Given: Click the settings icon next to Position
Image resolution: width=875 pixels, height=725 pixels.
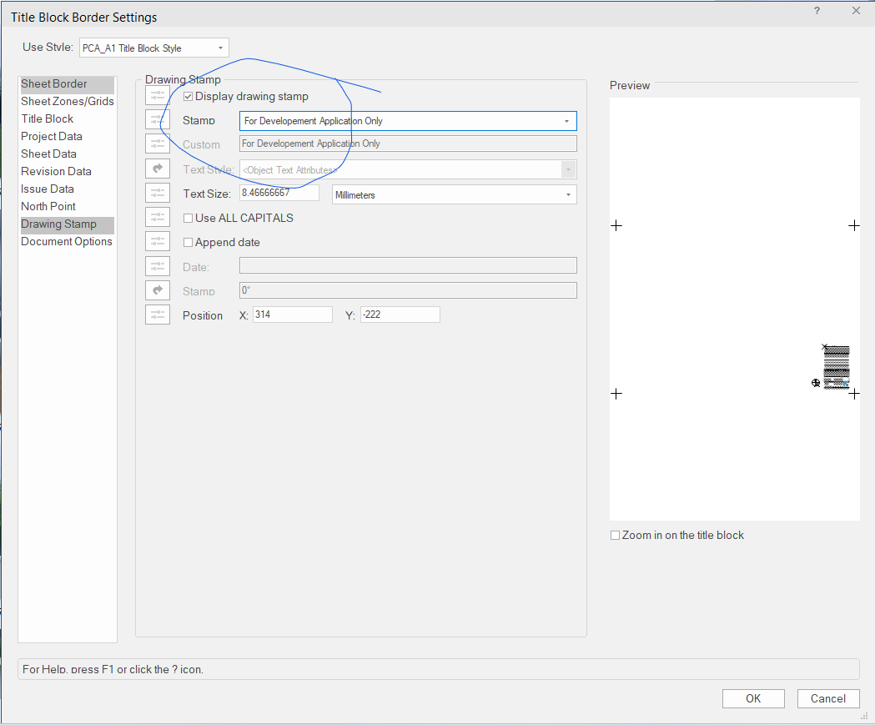Looking at the screenshot, I should pyautogui.click(x=158, y=315).
